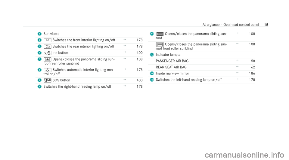Screen dimensions: 289x160
Task: Open page 400 reference for SOS button
Action: click(x=139, y=80)
